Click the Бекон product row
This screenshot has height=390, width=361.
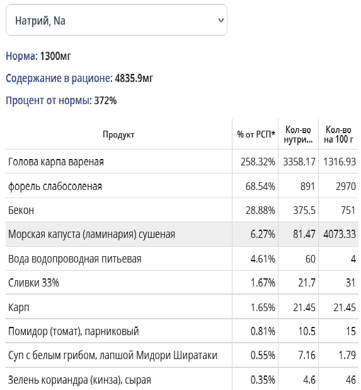tap(182, 210)
